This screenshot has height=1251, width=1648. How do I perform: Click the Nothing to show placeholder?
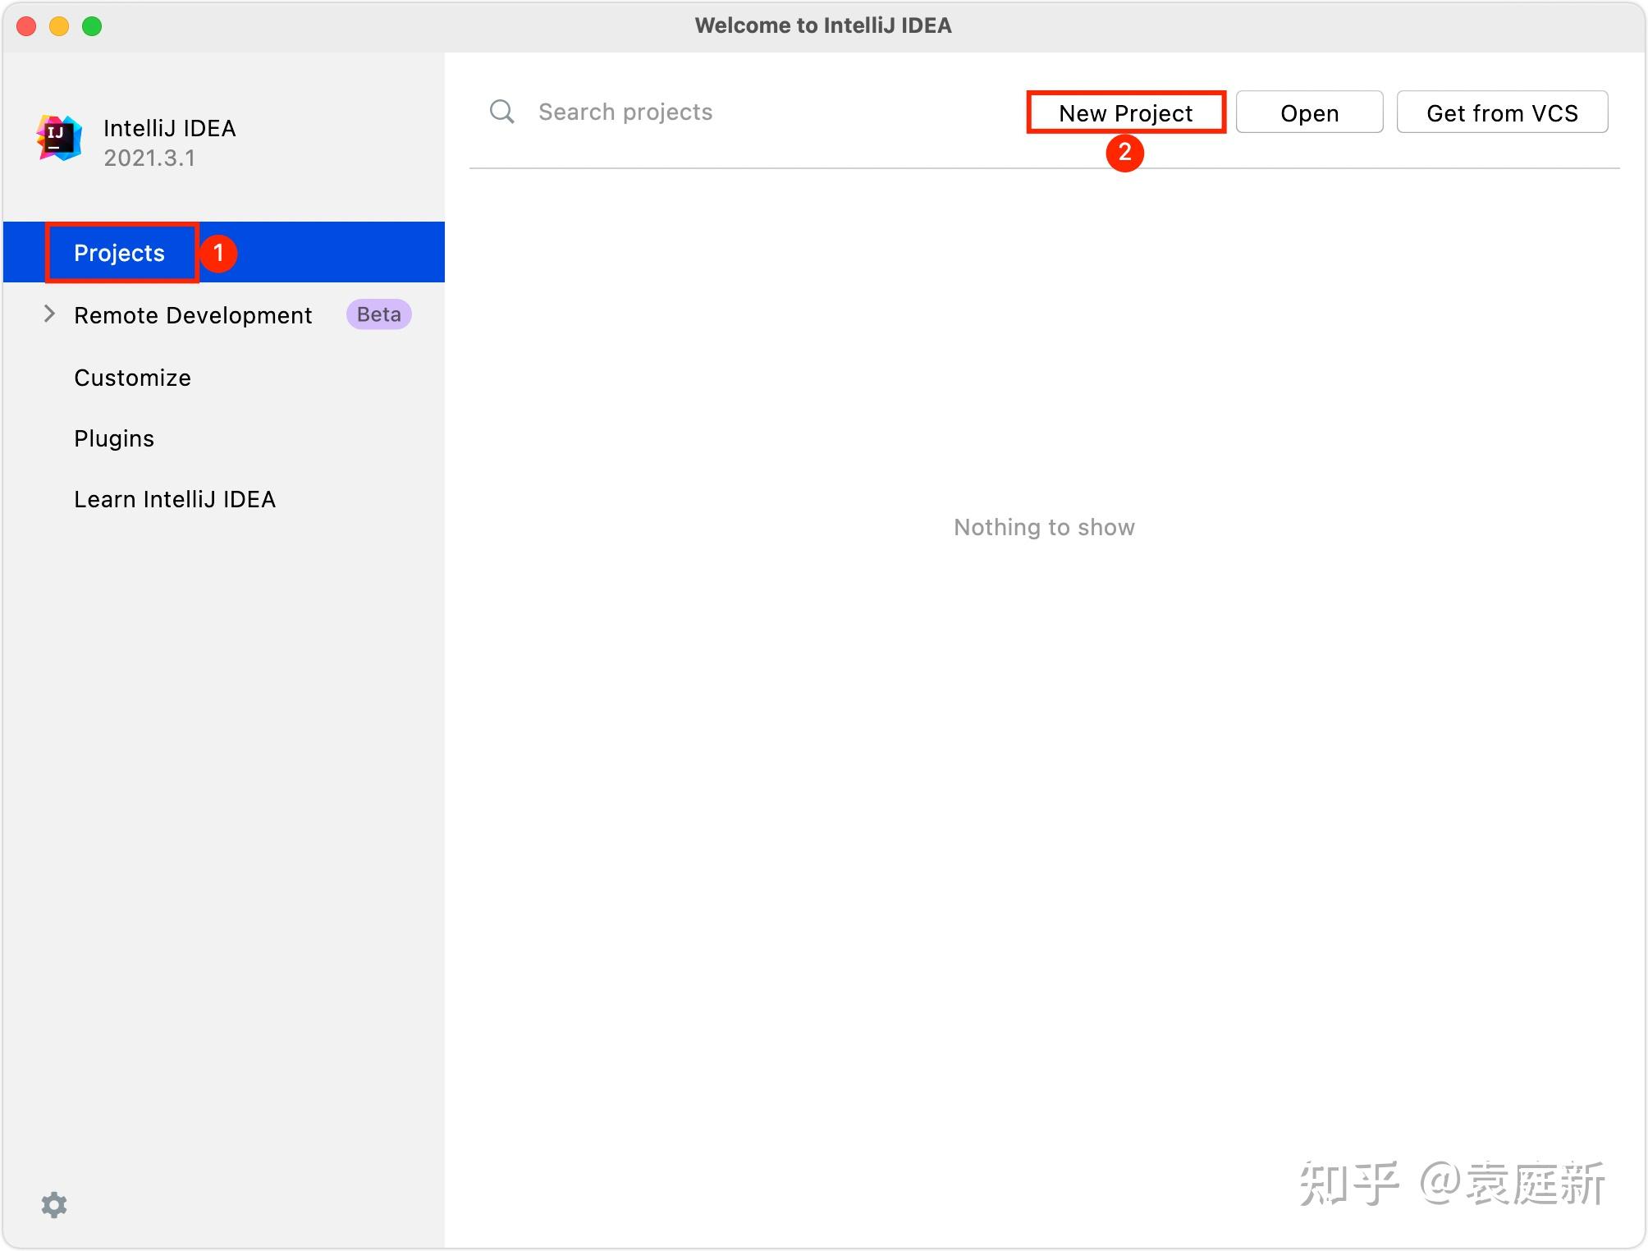click(x=1044, y=527)
